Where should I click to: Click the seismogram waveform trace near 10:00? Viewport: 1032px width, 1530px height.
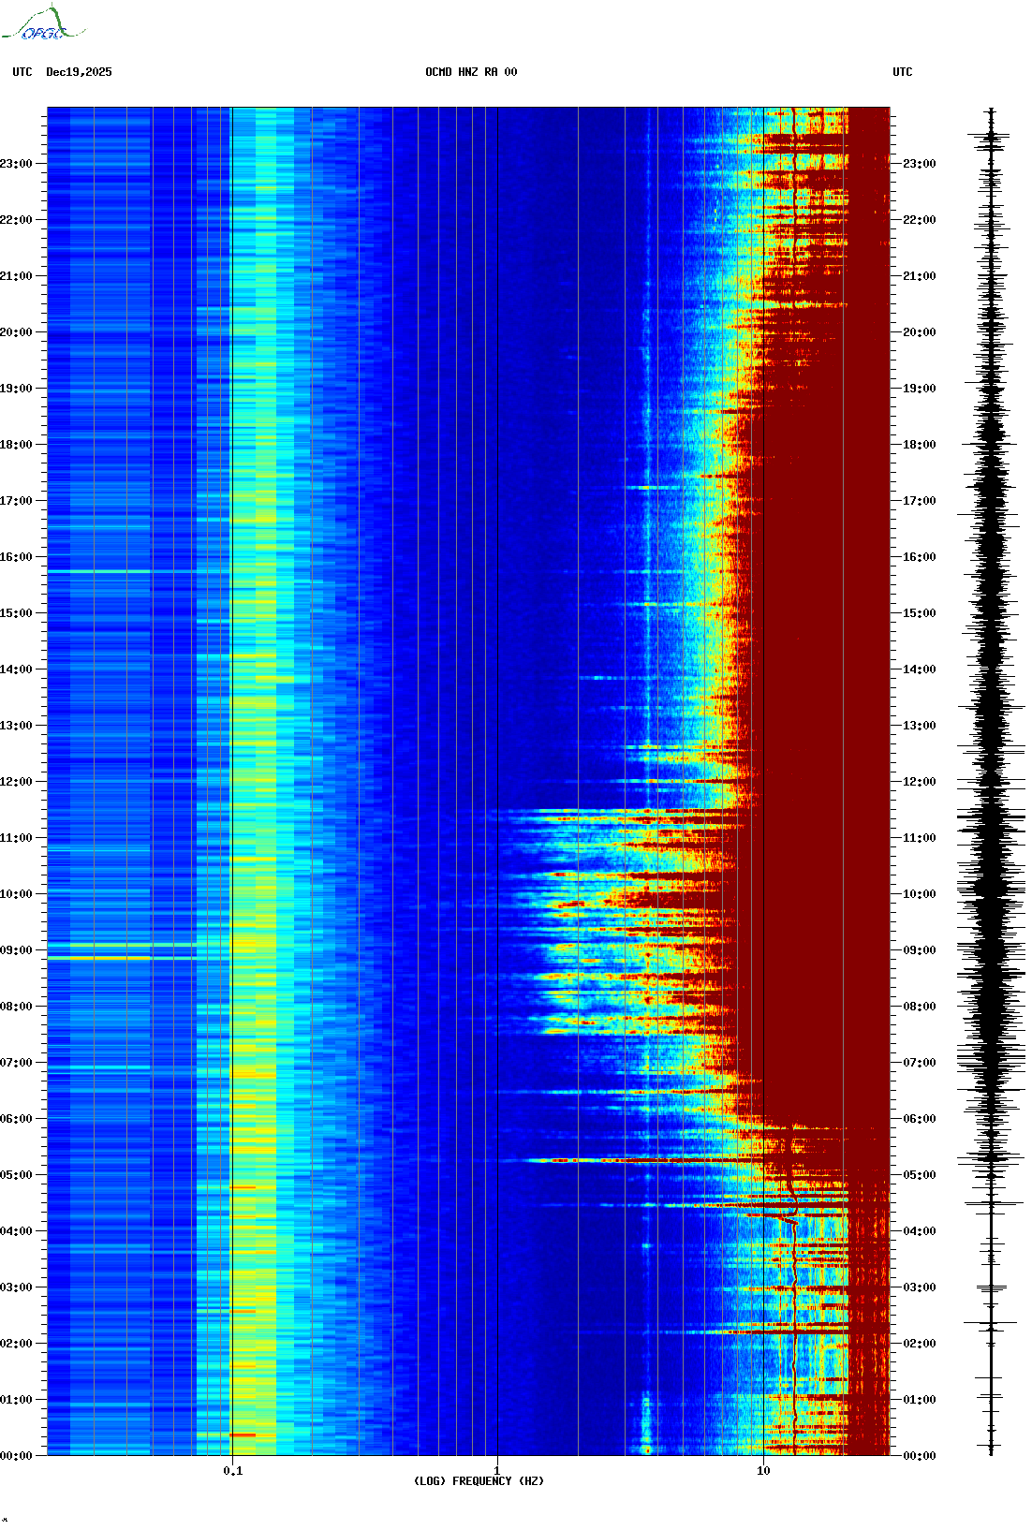pos(991,894)
